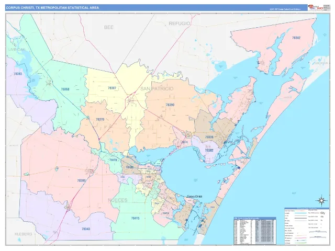Select the REFUGIO county label
The width and height of the screenshot is (335, 251).
[180, 24]
